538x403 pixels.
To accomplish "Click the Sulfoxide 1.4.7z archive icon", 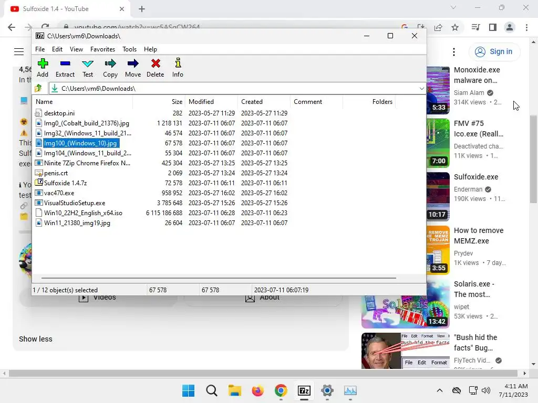I will click(x=39, y=183).
